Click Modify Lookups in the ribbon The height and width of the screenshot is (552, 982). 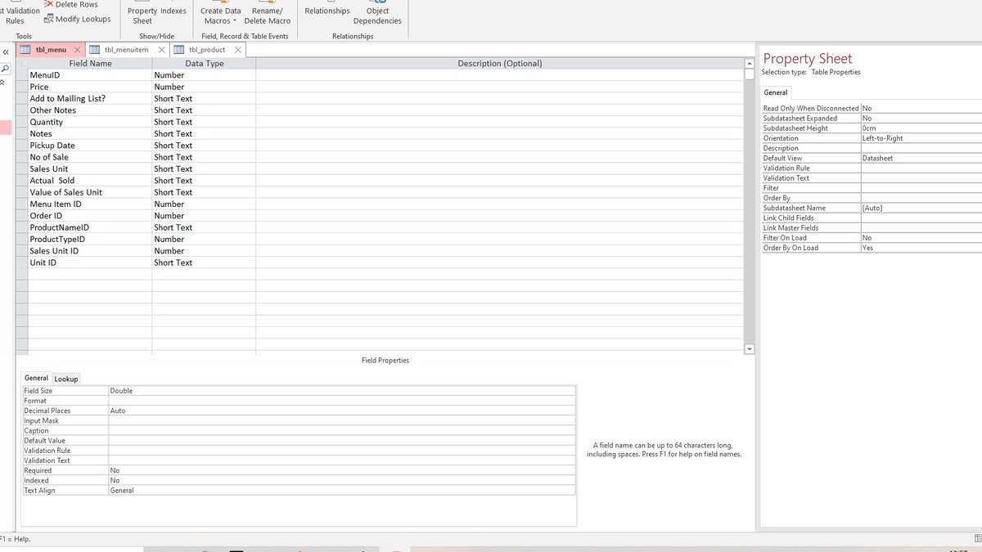coord(77,19)
